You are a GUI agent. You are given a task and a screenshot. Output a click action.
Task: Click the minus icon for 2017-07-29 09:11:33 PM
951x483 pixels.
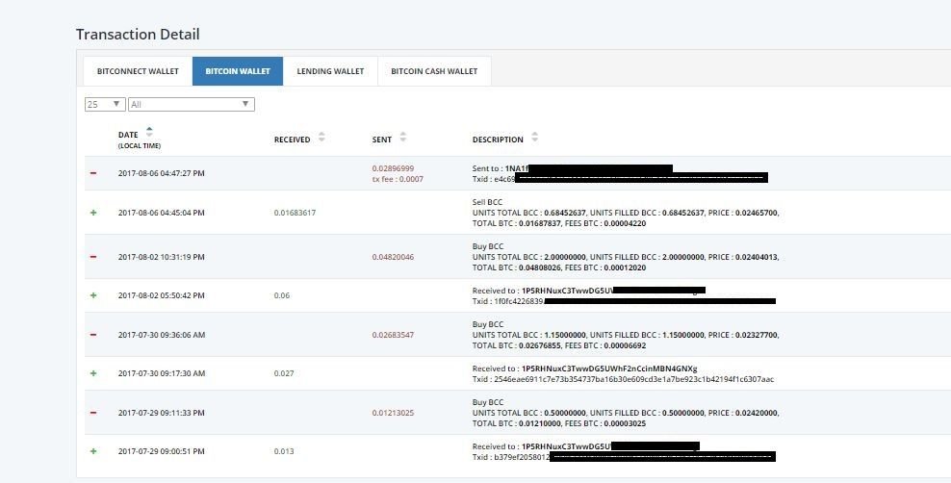(93, 413)
